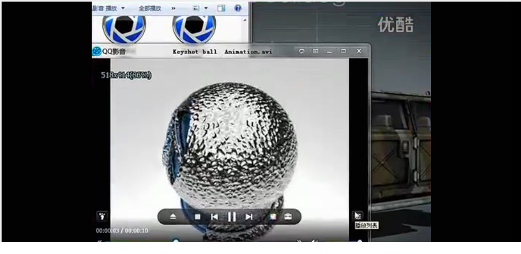
Task: Open the QQ影音 toolbox briefcase icon
Action: [288, 217]
